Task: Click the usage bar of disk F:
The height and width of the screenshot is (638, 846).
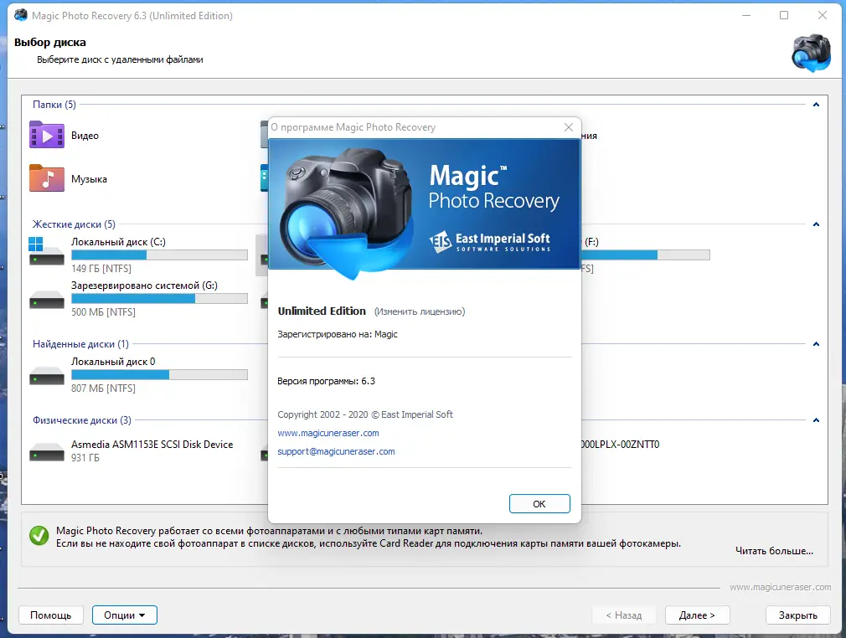Action: point(646,255)
